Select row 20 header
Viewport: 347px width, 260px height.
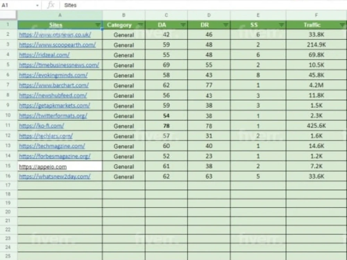click(x=8, y=212)
